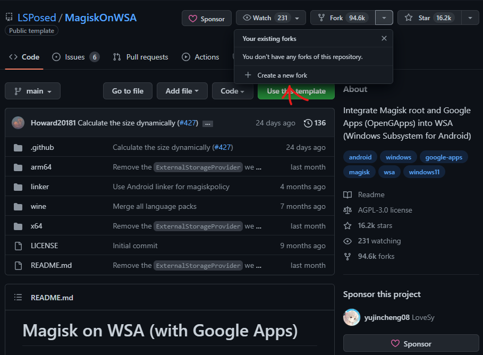This screenshot has width=483, height=355.
Task: Switch to the Code tab
Action: pos(24,57)
